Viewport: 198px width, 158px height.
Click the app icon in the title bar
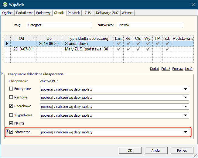[5, 5]
